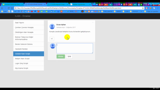The image size is (160, 90).
Task: Open the Android bookmarks folder
Action: [x=134, y=11]
